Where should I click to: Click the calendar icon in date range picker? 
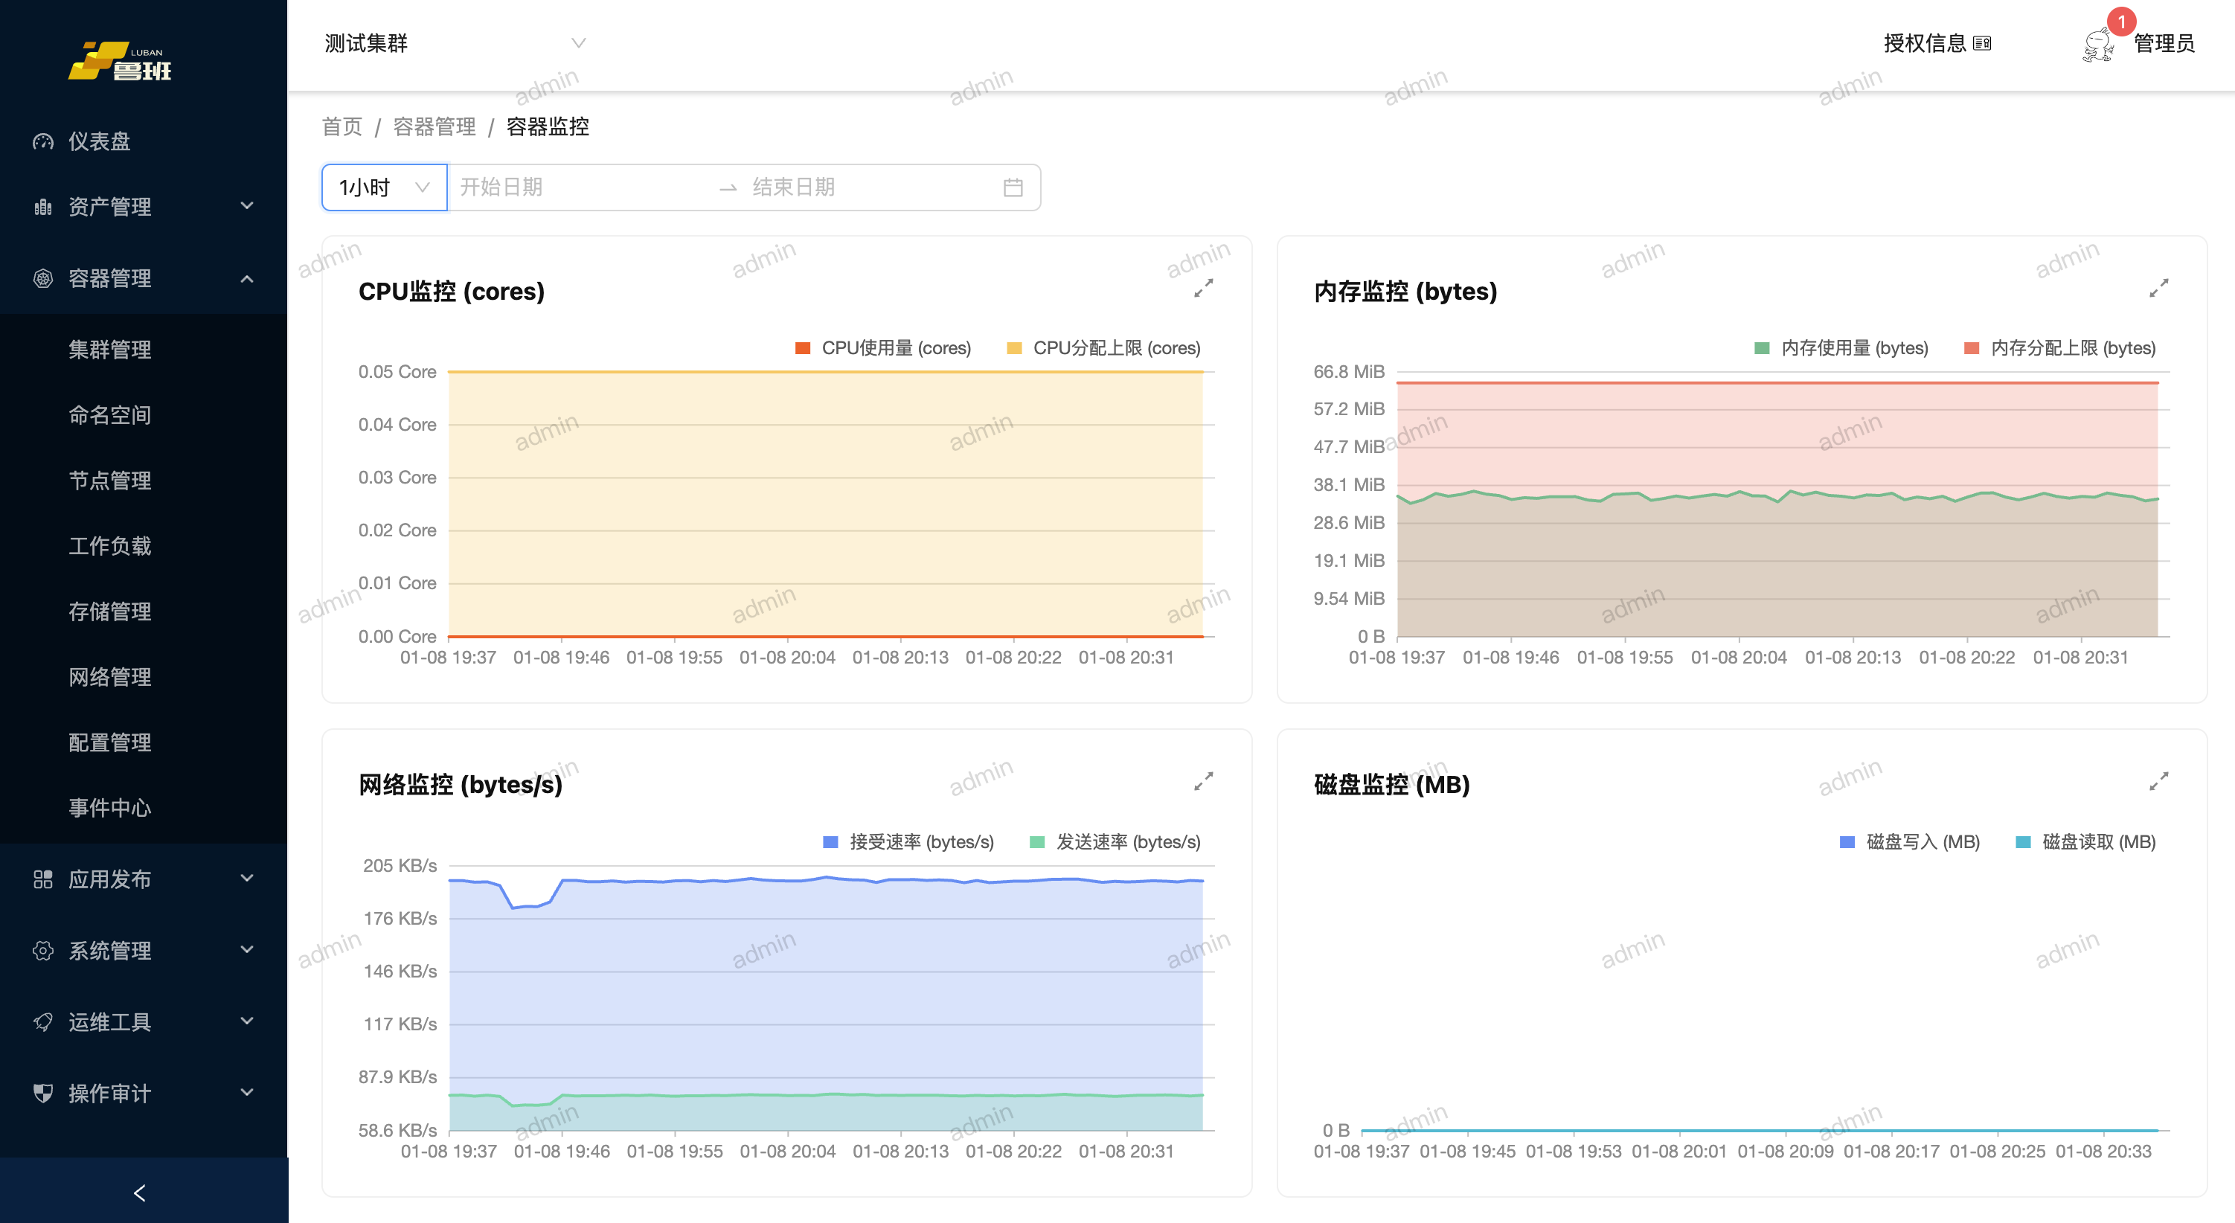coord(1013,187)
